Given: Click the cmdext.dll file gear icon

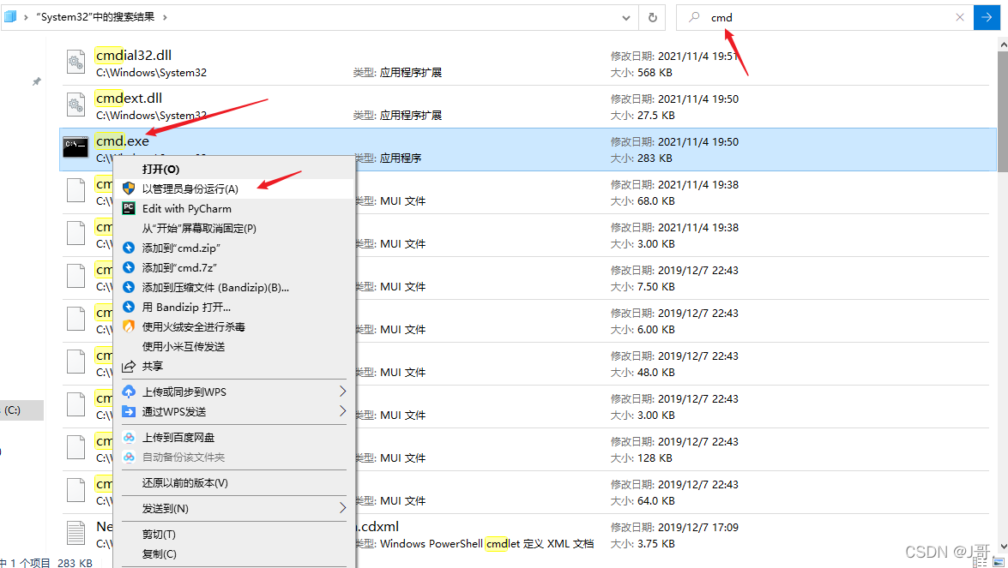Looking at the screenshot, I should click(75, 105).
